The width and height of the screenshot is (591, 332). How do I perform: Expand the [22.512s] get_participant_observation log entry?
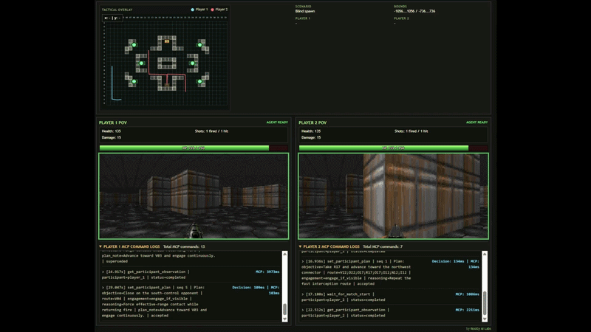point(303,310)
